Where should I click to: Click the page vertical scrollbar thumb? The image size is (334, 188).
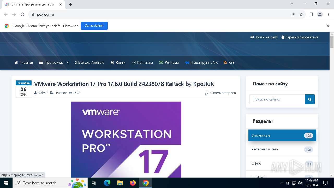click(x=332, y=42)
